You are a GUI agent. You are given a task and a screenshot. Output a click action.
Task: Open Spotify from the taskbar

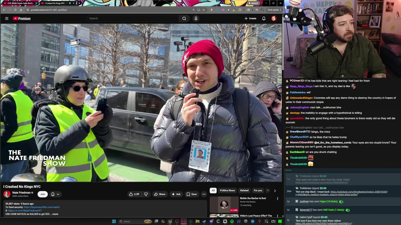(232, 221)
